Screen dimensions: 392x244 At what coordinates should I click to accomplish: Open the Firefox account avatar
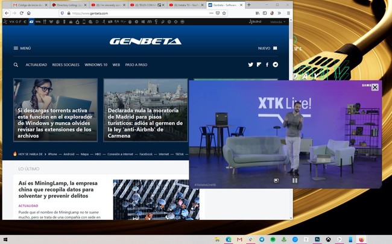pyautogui.click(x=272, y=13)
